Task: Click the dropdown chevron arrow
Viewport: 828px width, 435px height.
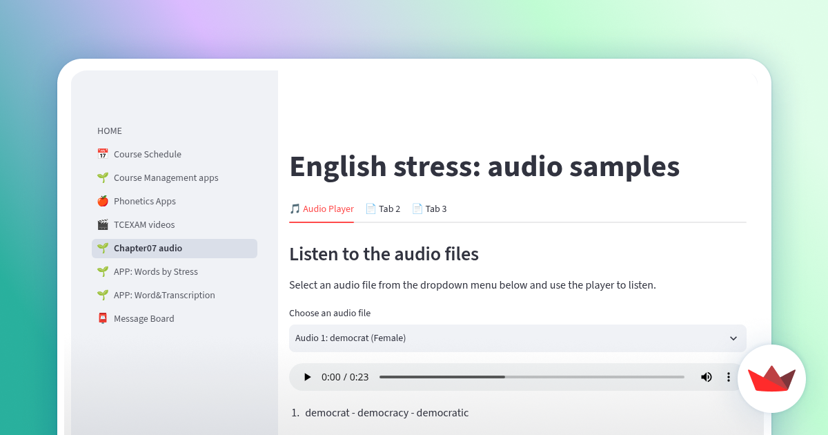Action: pyautogui.click(x=733, y=338)
